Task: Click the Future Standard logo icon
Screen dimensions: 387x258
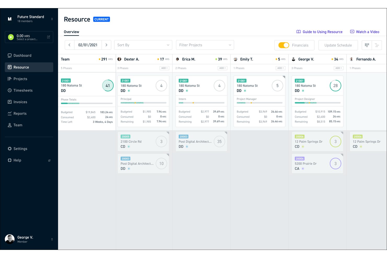Action: (10, 19)
